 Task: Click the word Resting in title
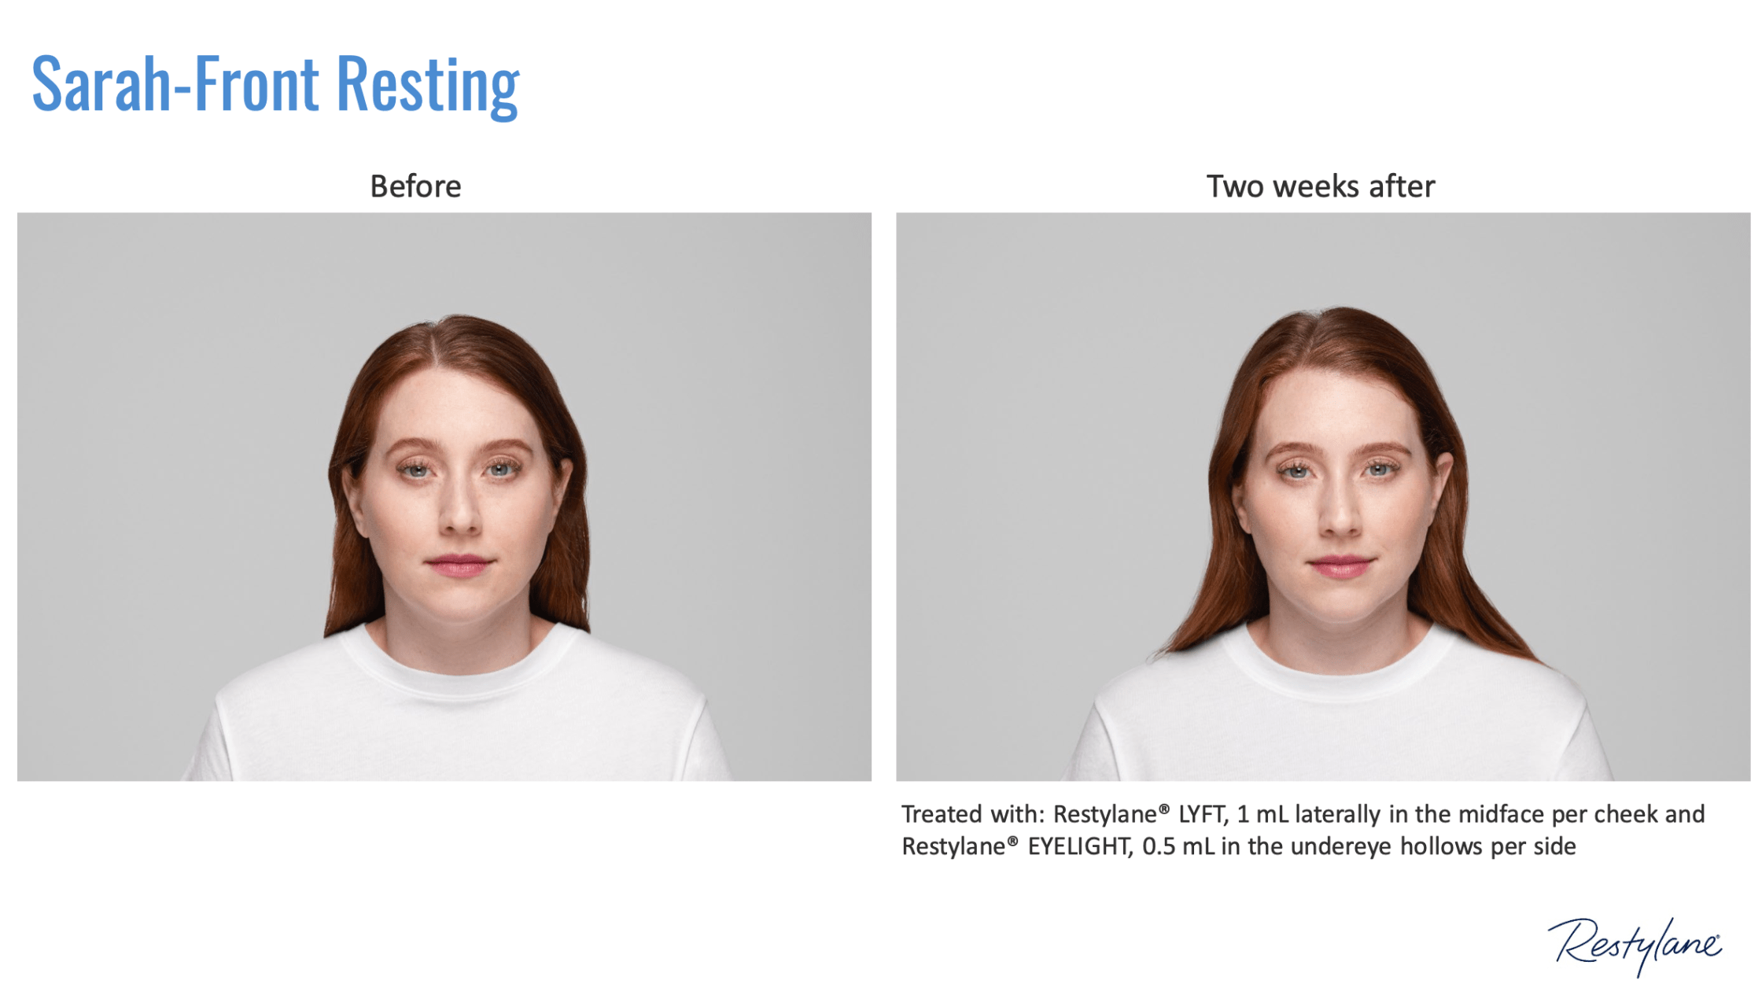[x=428, y=87]
